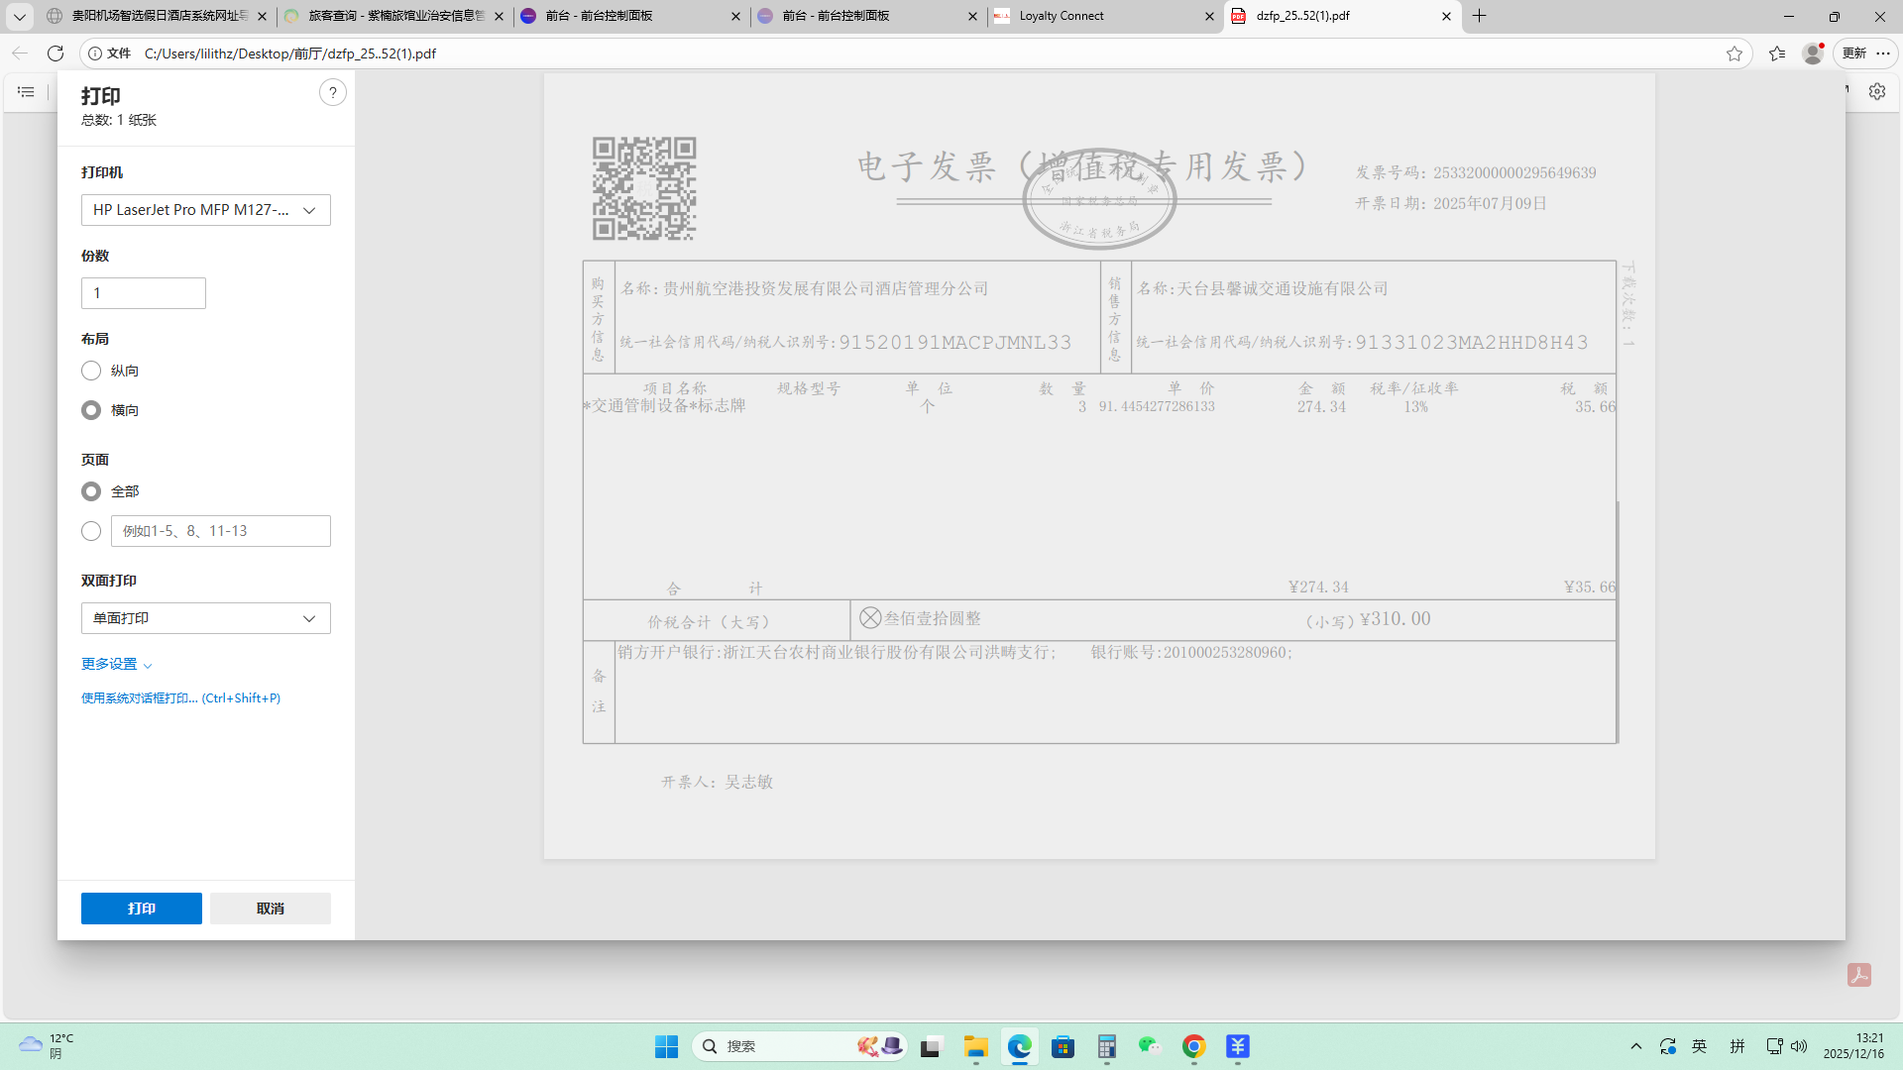
Task: Click the system dialog print link
Action: [180, 698]
